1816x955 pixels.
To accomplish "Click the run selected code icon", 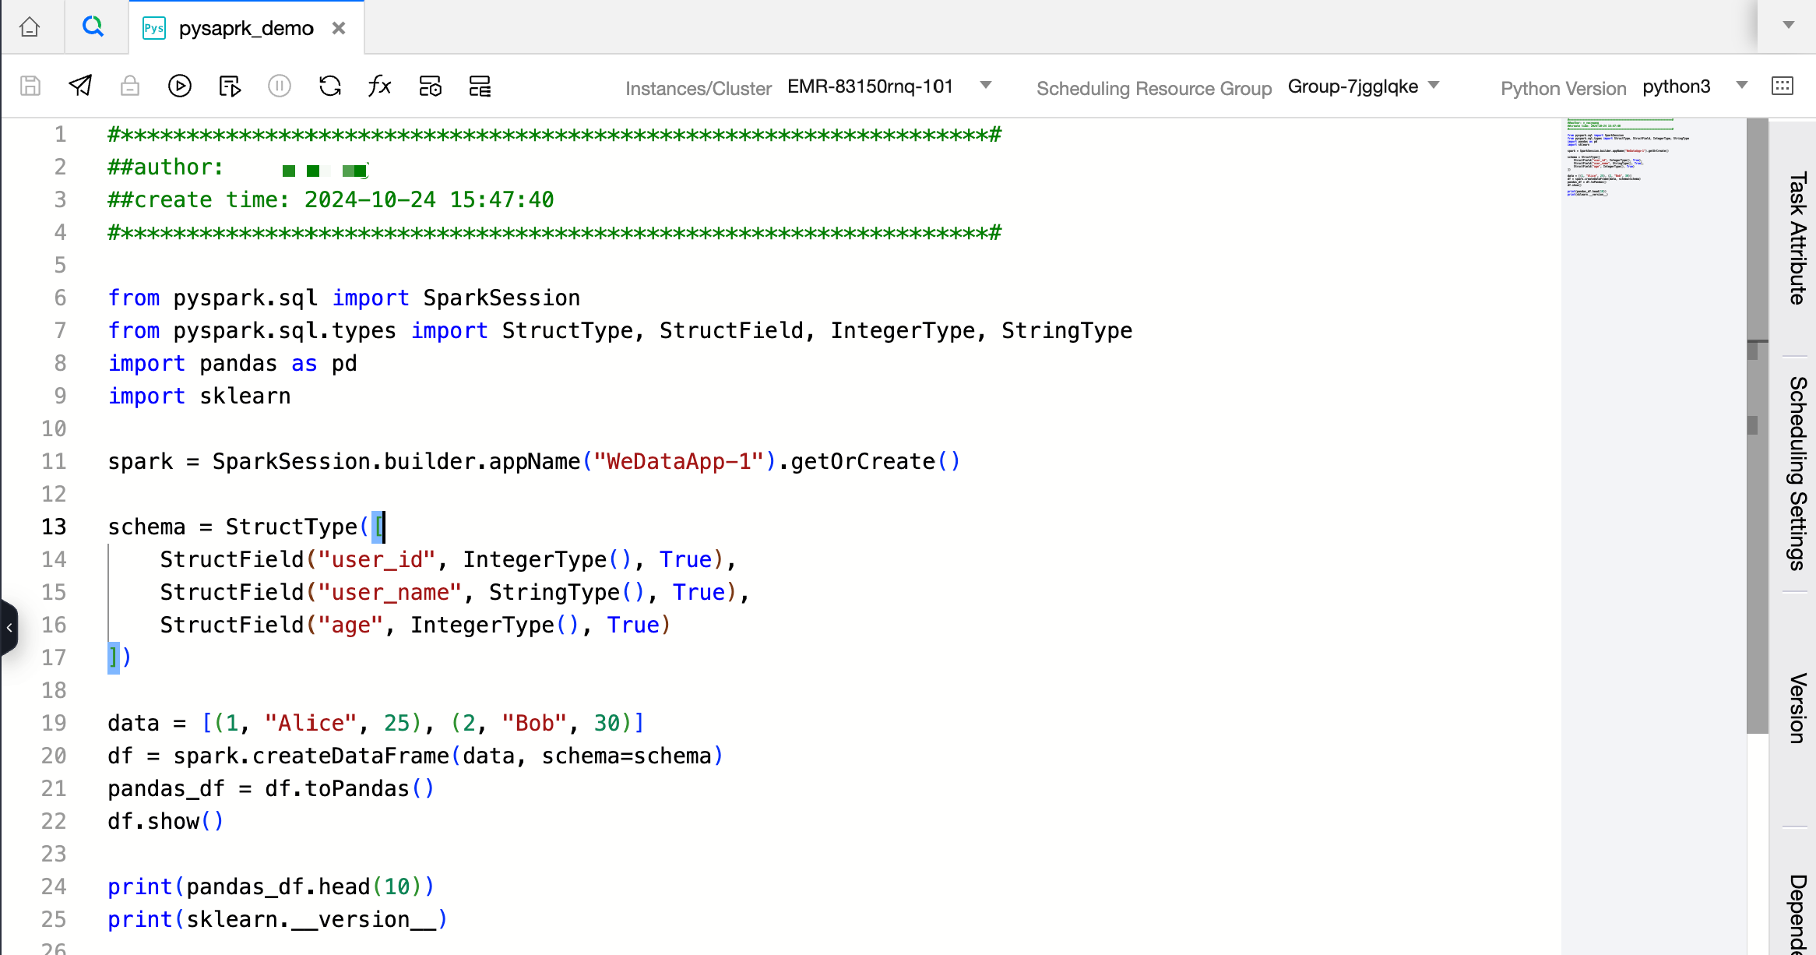I will 230,86.
